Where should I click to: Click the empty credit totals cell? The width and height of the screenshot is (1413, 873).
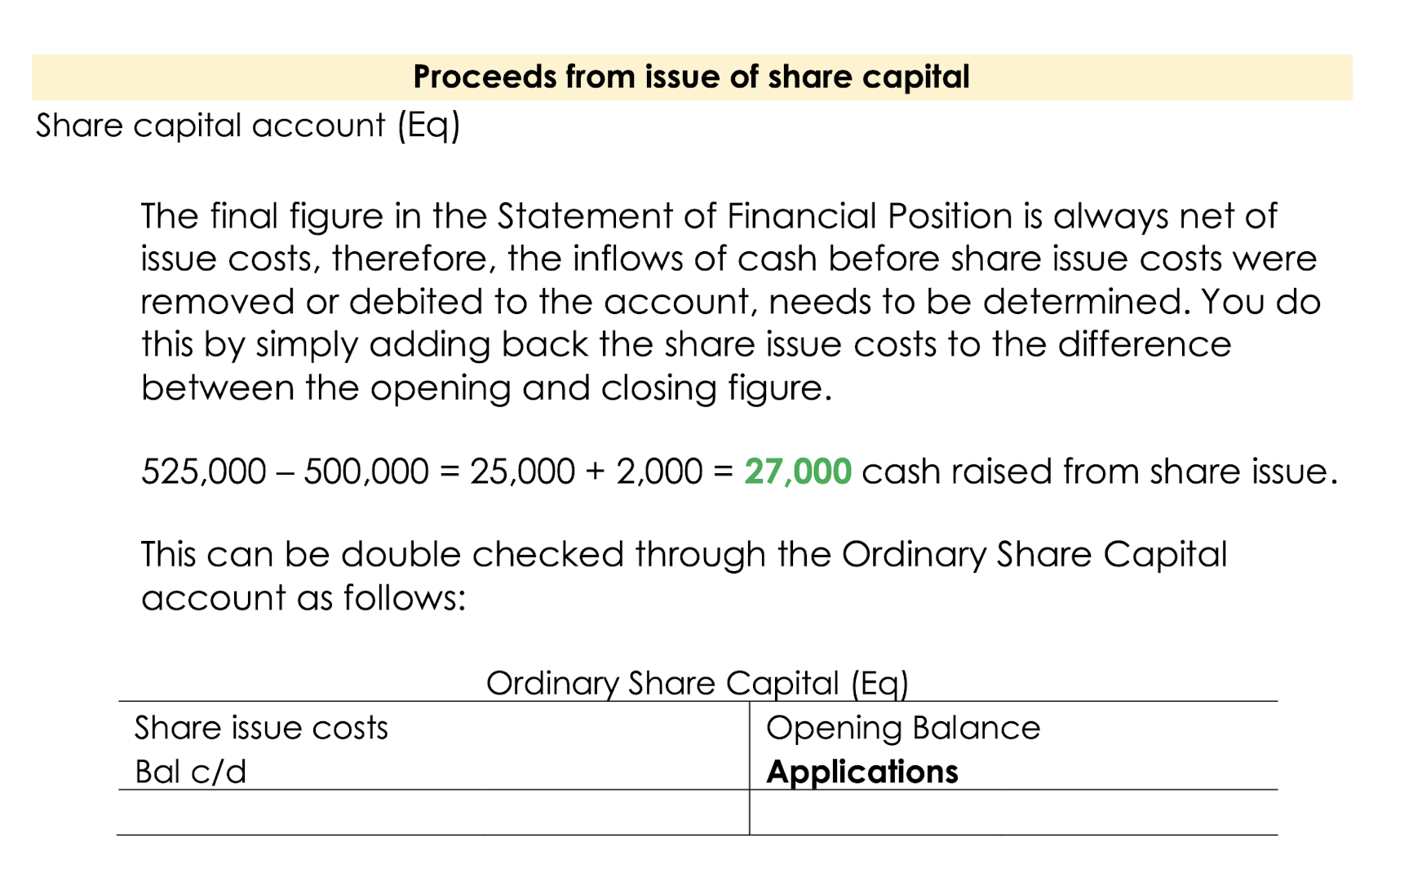1014,813
